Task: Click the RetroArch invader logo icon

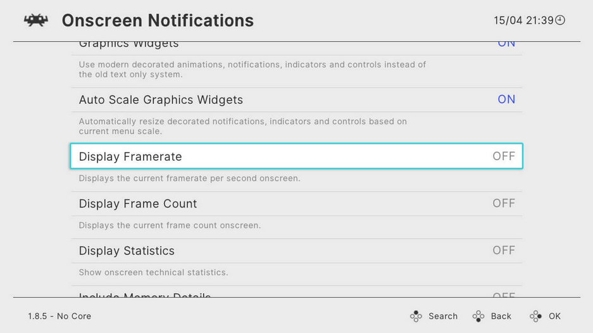Action: pos(36,20)
